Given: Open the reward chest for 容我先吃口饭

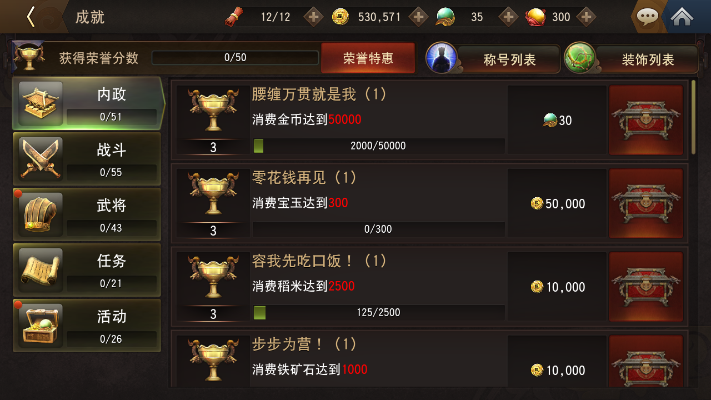Looking at the screenshot, I should pyautogui.click(x=646, y=287).
